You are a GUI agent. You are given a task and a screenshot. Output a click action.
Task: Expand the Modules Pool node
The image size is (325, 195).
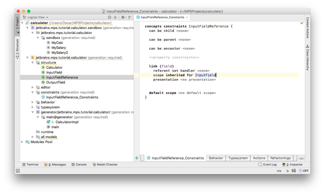click(x=22, y=142)
